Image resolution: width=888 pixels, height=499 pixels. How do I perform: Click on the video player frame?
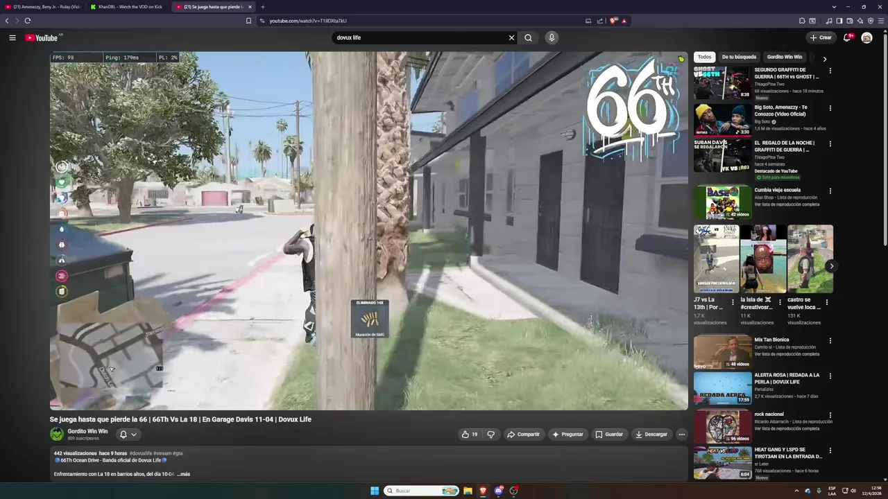pyautogui.click(x=368, y=231)
